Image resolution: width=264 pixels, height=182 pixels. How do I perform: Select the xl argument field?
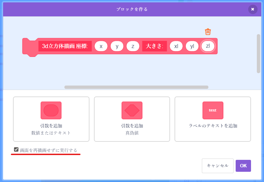[176, 46]
